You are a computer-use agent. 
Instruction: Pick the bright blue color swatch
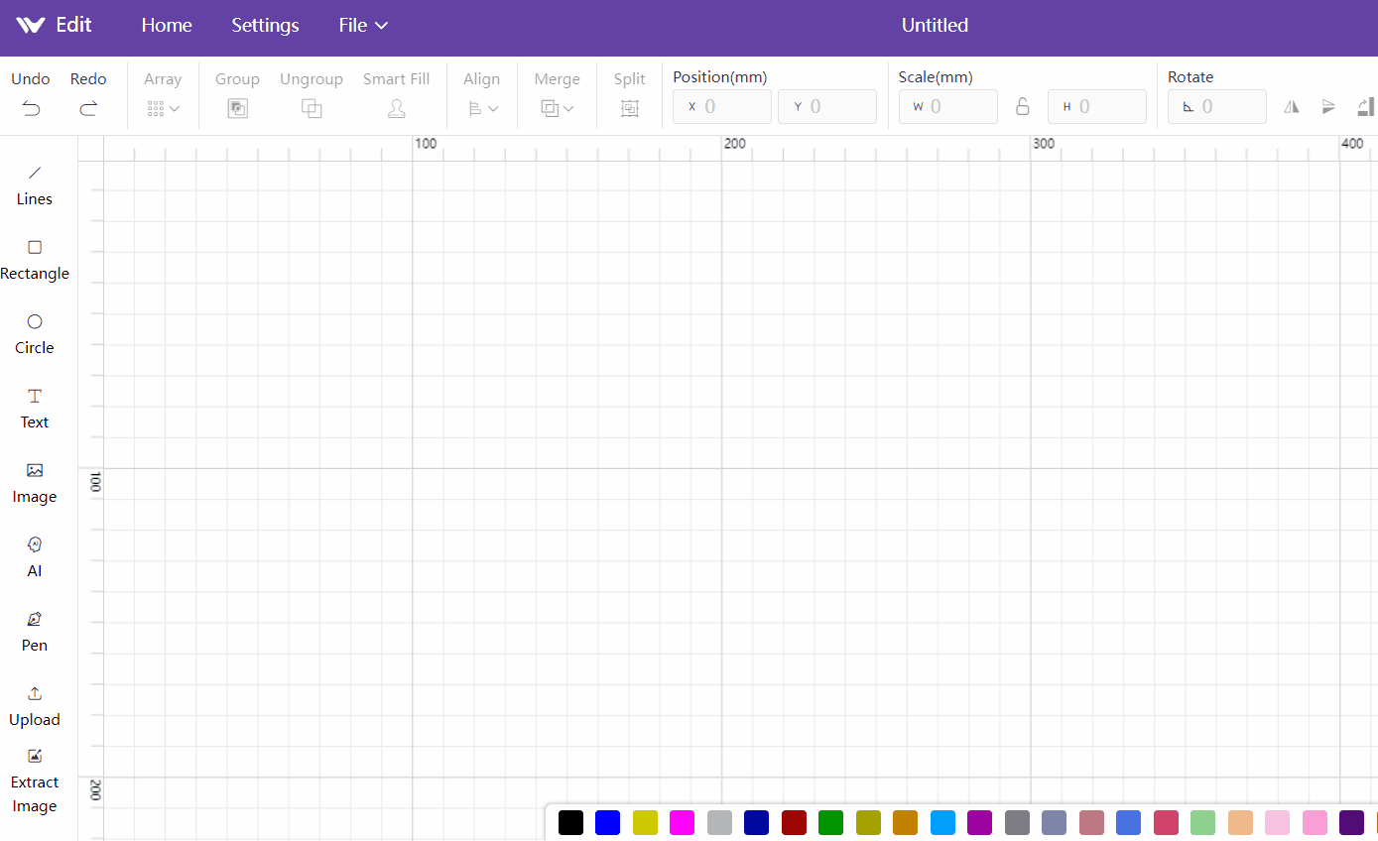608,822
